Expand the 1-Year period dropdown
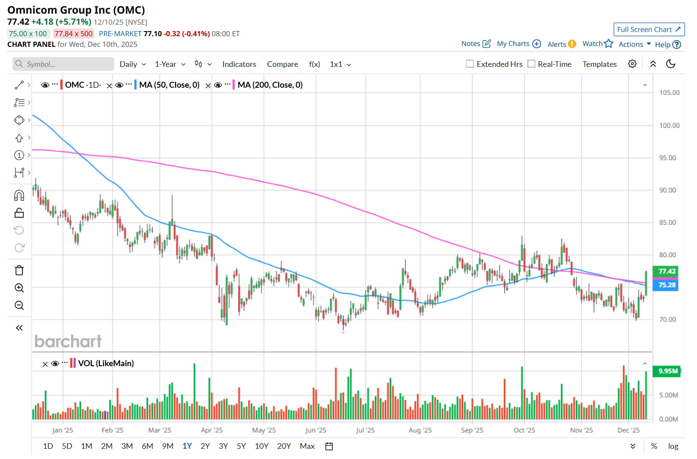This screenshot has width=697, height=459. [170, 64]
